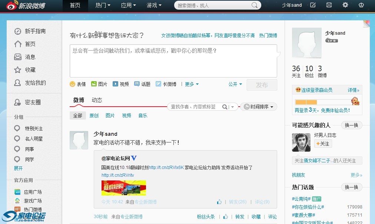Add a topic with 话题 button

142,84
